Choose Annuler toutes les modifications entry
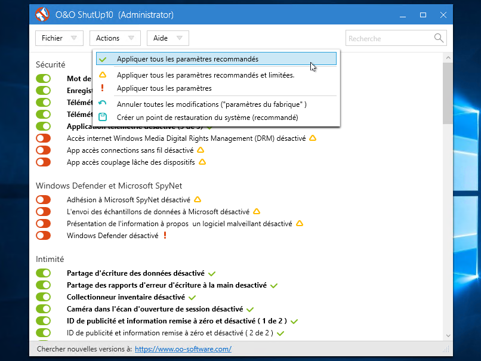This screenshot has width=481, height=361. tap(211, 104)
